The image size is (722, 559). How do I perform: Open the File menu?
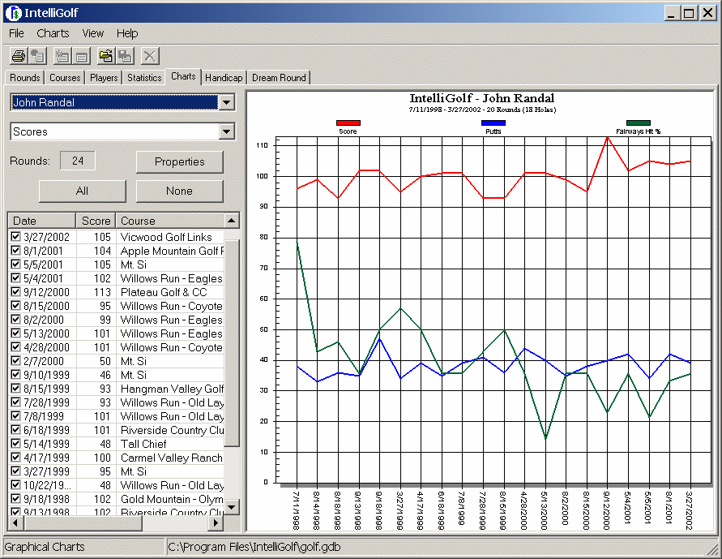tap(16, 33)
